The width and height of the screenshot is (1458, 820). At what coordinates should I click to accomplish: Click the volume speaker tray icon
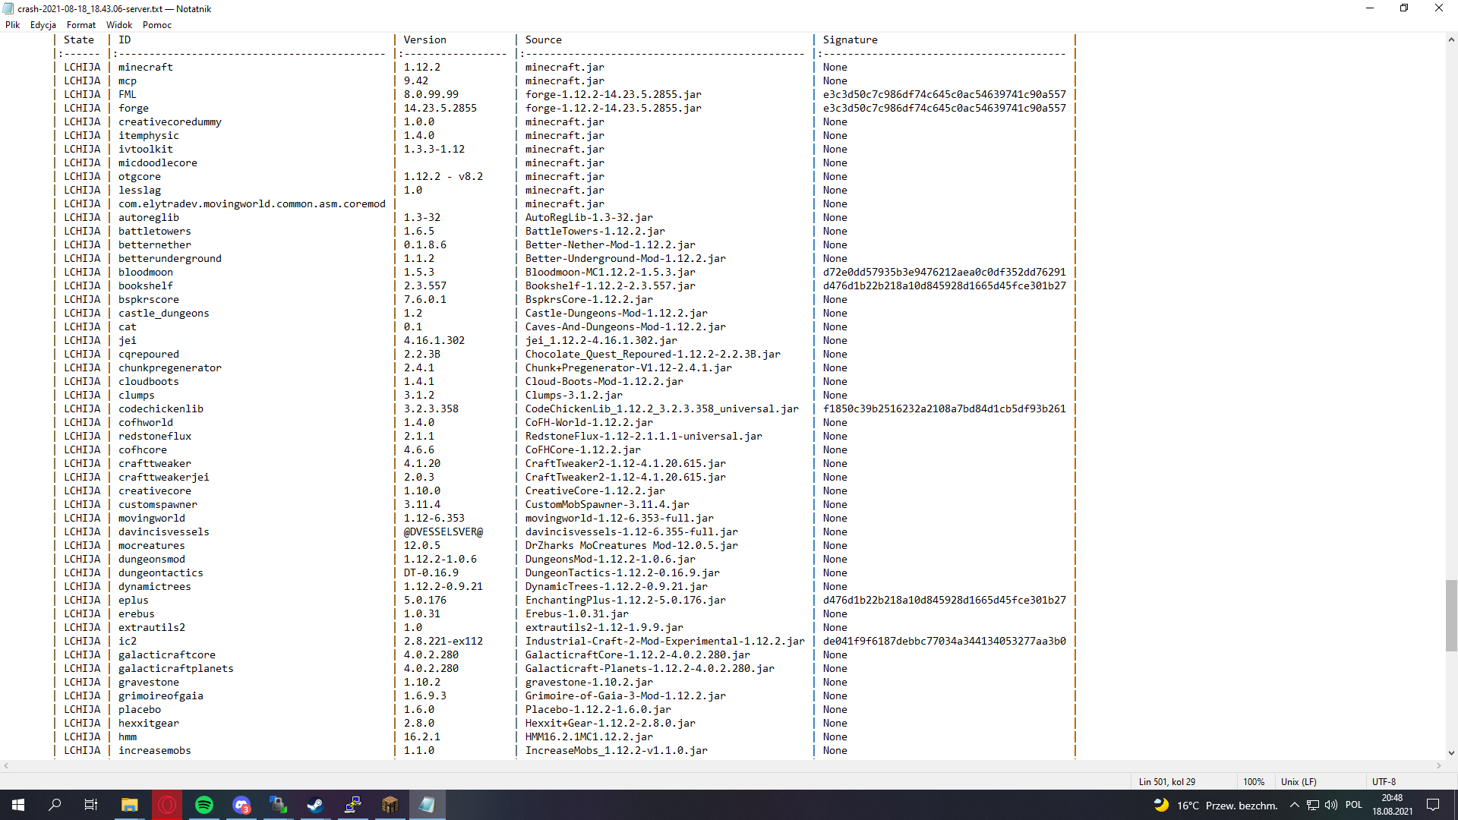1331,805
